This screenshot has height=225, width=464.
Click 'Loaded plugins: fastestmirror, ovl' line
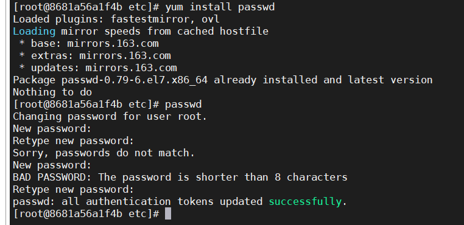116,19
